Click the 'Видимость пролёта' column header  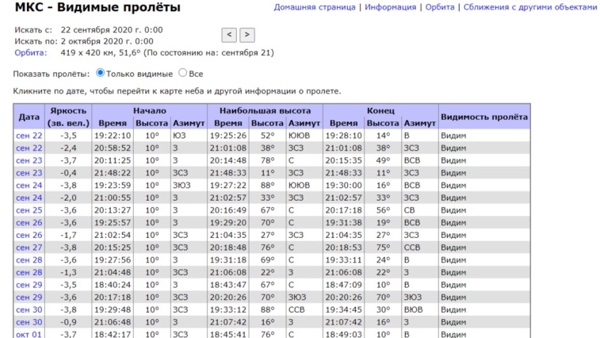(x=483, y=117)
